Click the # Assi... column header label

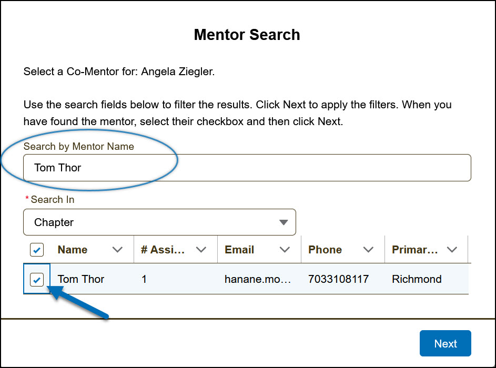coord(163,250)
